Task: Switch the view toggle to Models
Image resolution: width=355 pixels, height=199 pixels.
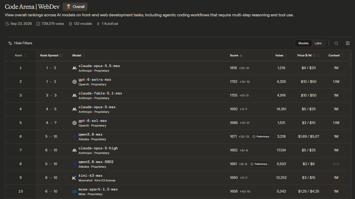Action: (303, 43)
